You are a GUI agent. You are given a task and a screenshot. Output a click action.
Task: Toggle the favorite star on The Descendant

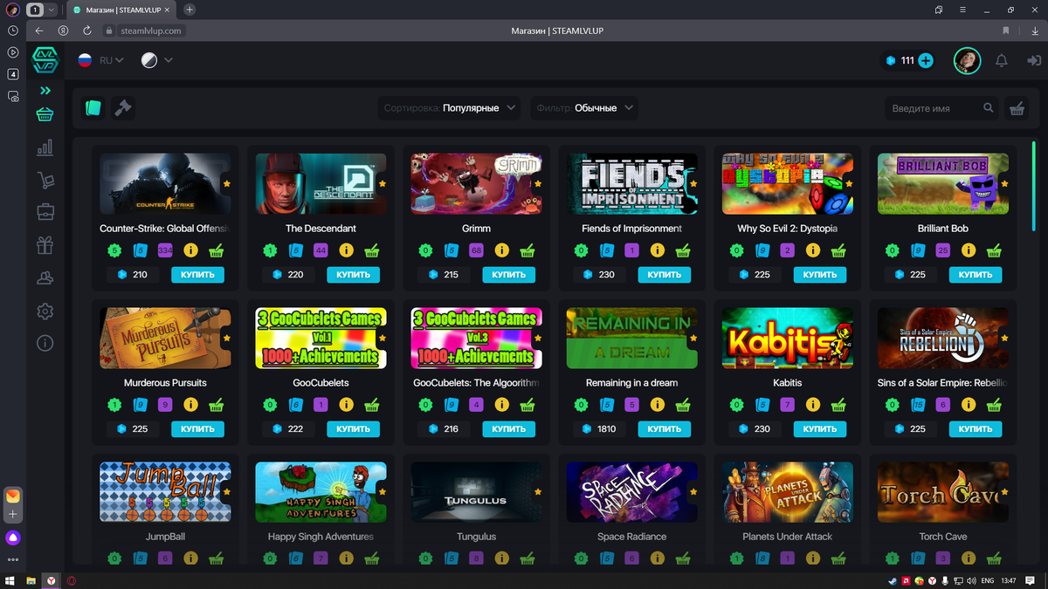coord(383,184)
